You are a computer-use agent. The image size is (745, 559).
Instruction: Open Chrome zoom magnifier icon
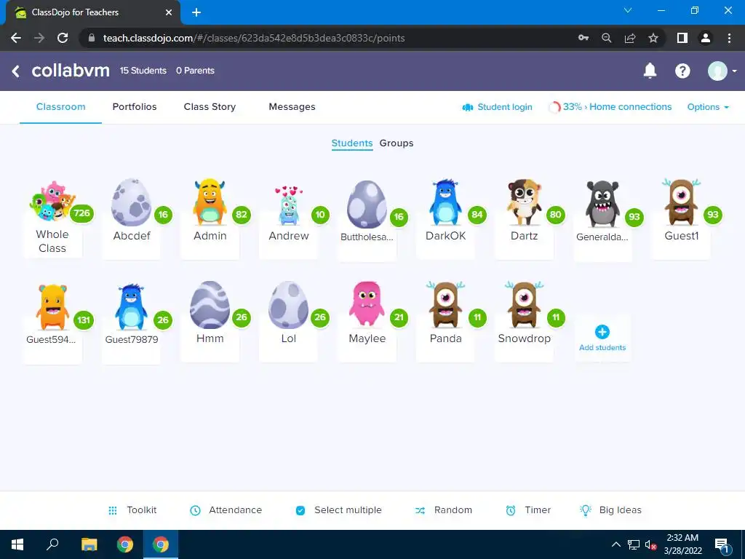[606, 38]
